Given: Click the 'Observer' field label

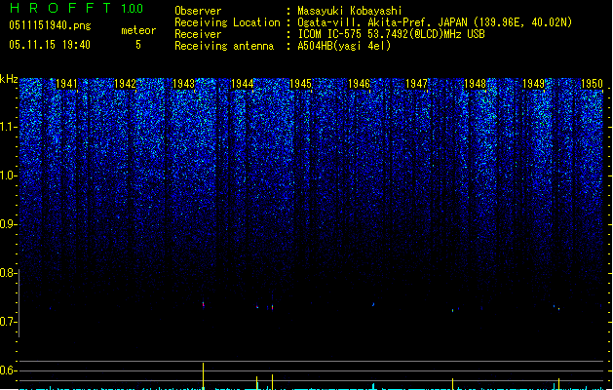Looking at the screenshot, I should 198,11.
